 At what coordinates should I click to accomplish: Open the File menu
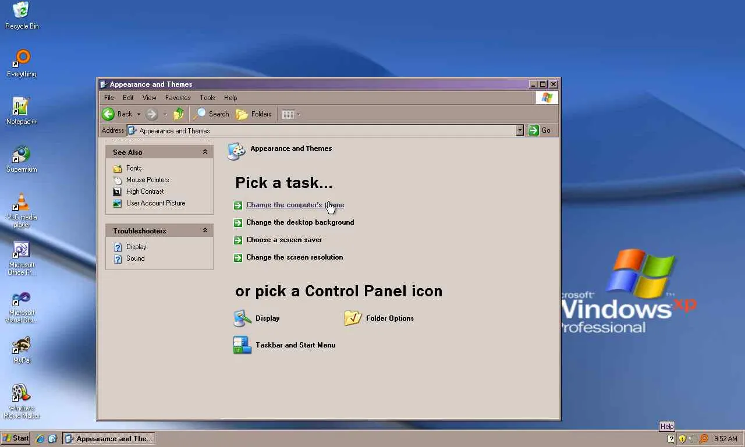coord(109,98)
